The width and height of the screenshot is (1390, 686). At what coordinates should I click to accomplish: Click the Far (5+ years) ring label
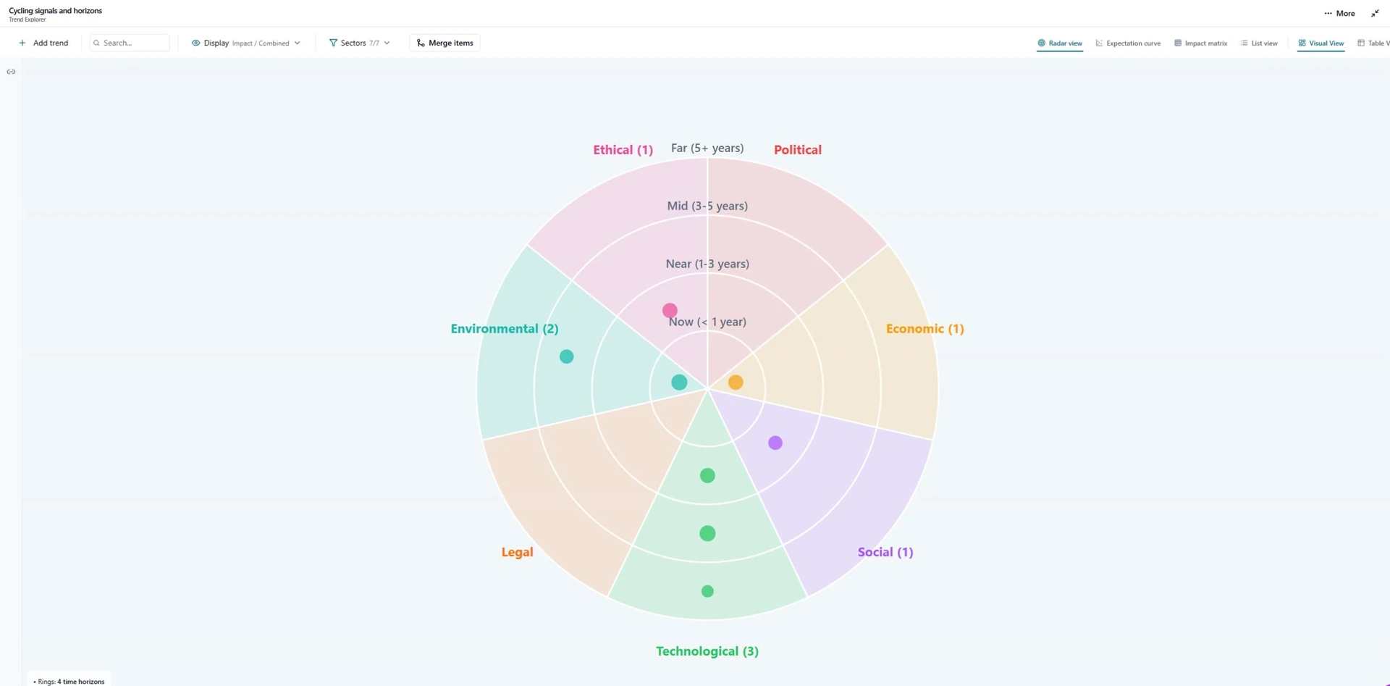[x=707, y=148]
